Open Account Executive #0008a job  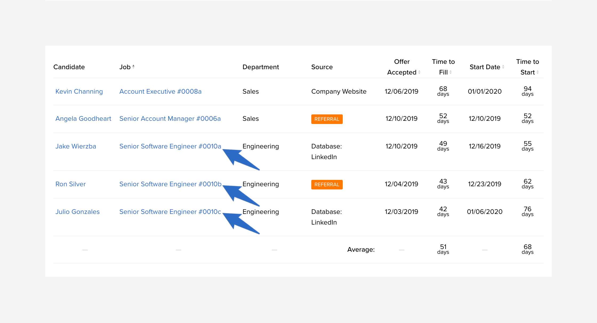pyautogui.click(x=160, y=92)
